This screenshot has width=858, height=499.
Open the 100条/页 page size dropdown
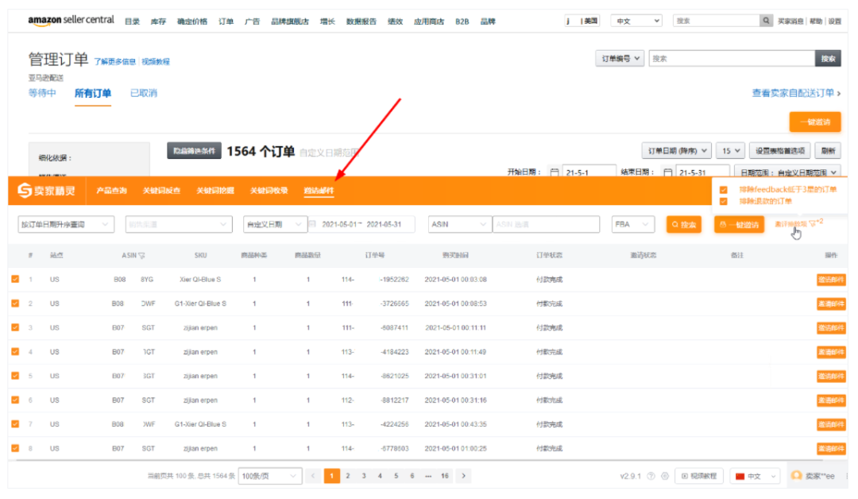(270, 476)
